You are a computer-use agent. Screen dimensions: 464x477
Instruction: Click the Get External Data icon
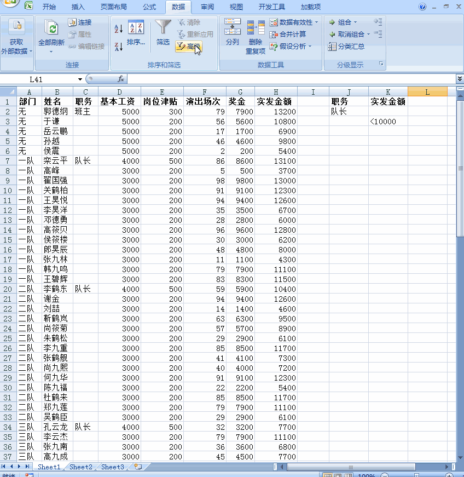point(17,27)
